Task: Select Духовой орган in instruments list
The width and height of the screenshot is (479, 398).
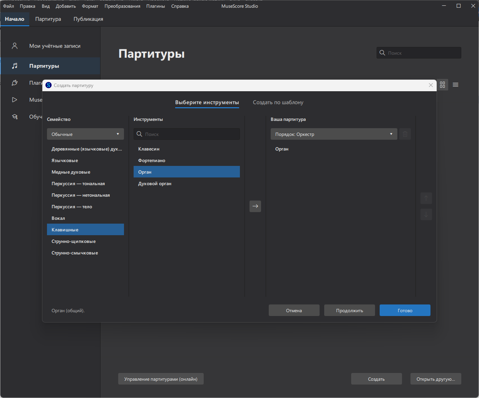Action: (x=187, y=183)
